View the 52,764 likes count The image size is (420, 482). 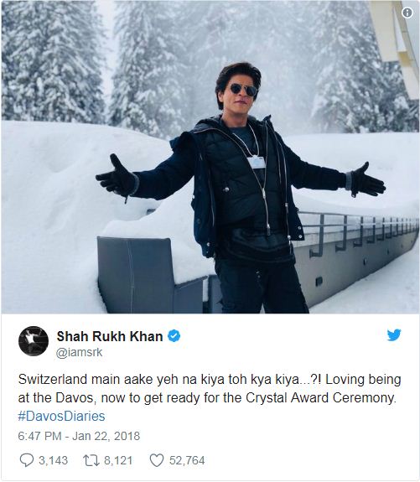click(x=187, y=460)
